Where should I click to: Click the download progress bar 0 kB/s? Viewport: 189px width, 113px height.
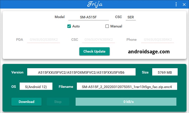126,102
